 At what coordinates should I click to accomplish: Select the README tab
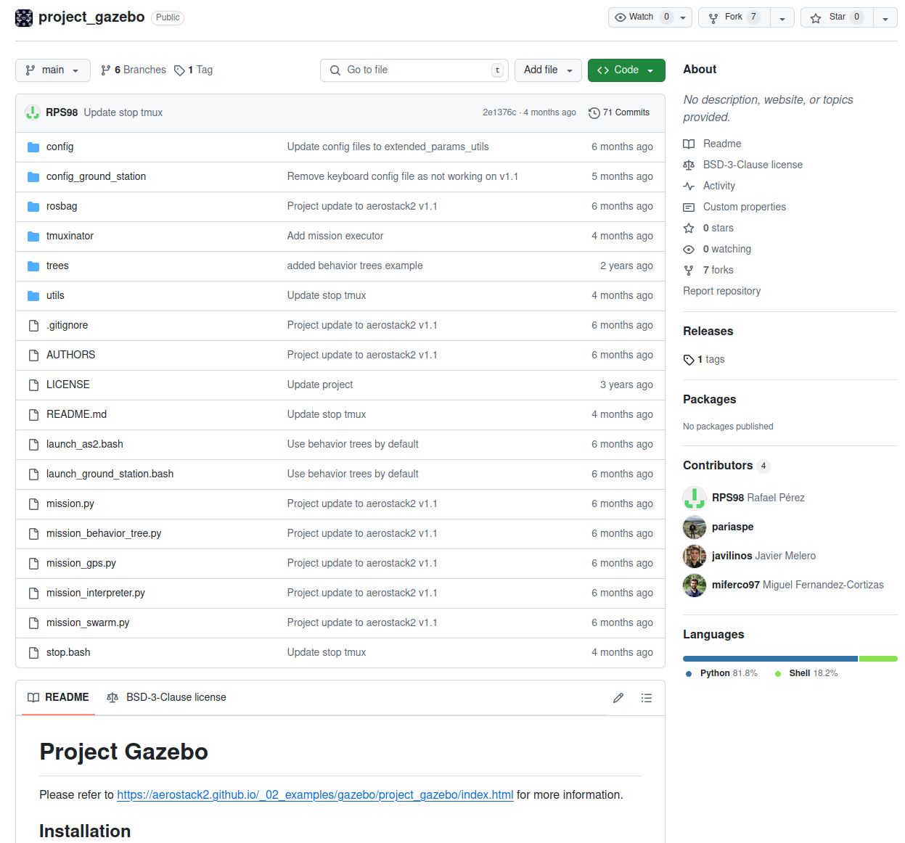point(59,698)
